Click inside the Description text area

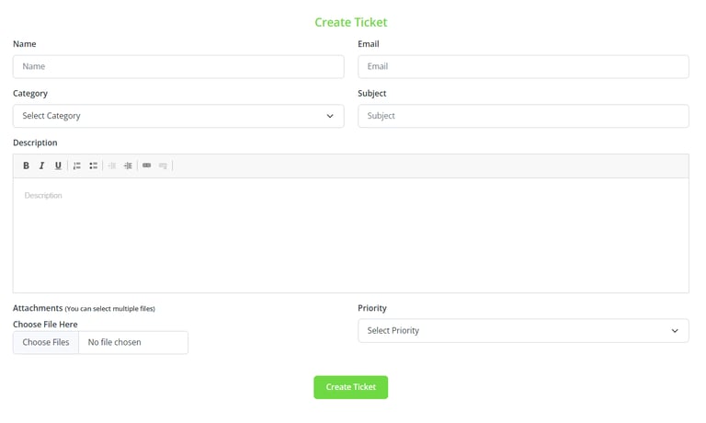pyautogui.click(x=351, y=235)
